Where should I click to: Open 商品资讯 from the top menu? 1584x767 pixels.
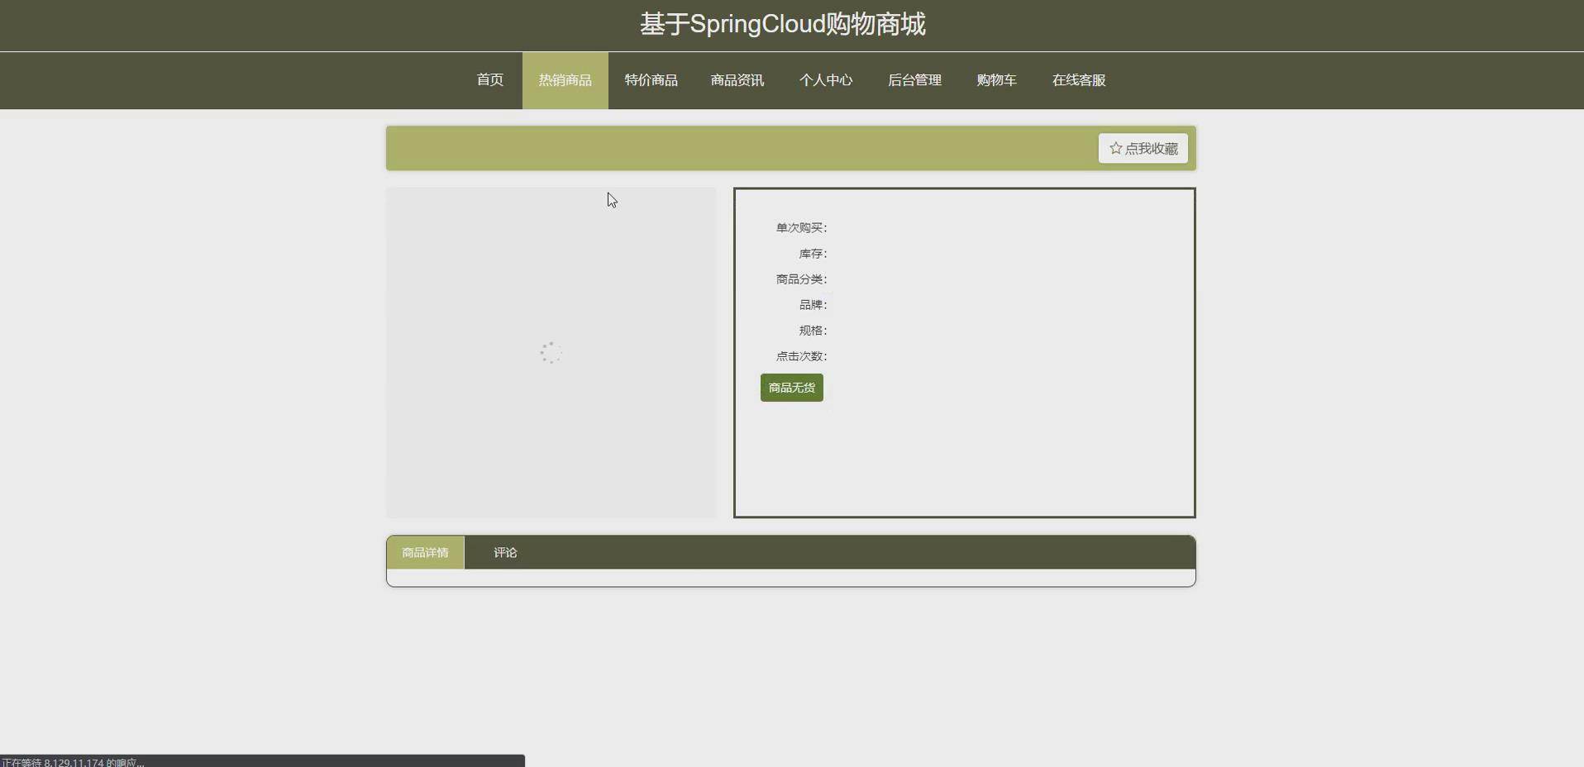[x=737, y=80]
